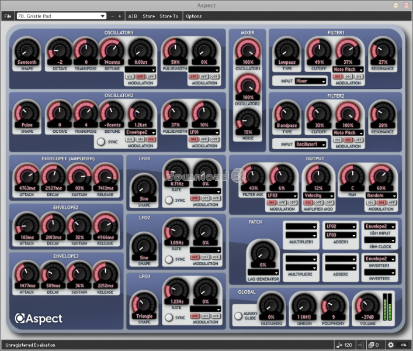Toggle lit OFF button under Oscillator1 pulsewidth modulation
The height and width of the screenshot is (351, 413).
tap(193, 77)
